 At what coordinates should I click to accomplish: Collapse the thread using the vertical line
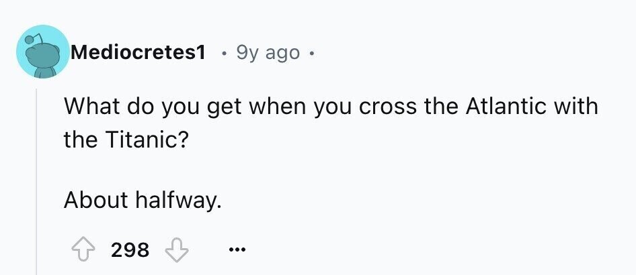tap(36, 181)
